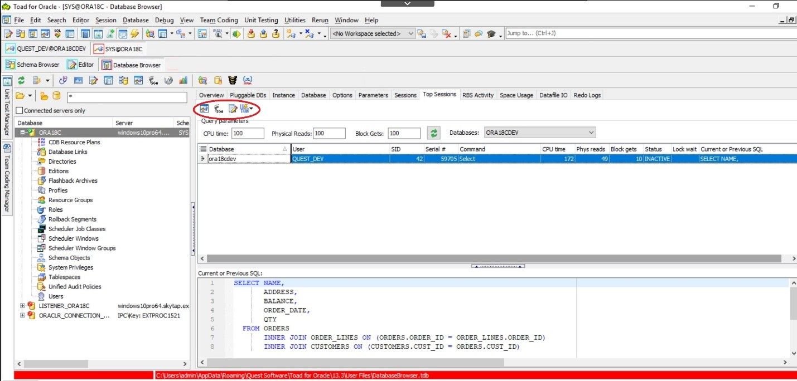The image size is (797, 381).
Task: Expand the LISTENER_ORA18C node
Action: pyautogui.click(x=23, y=306)
